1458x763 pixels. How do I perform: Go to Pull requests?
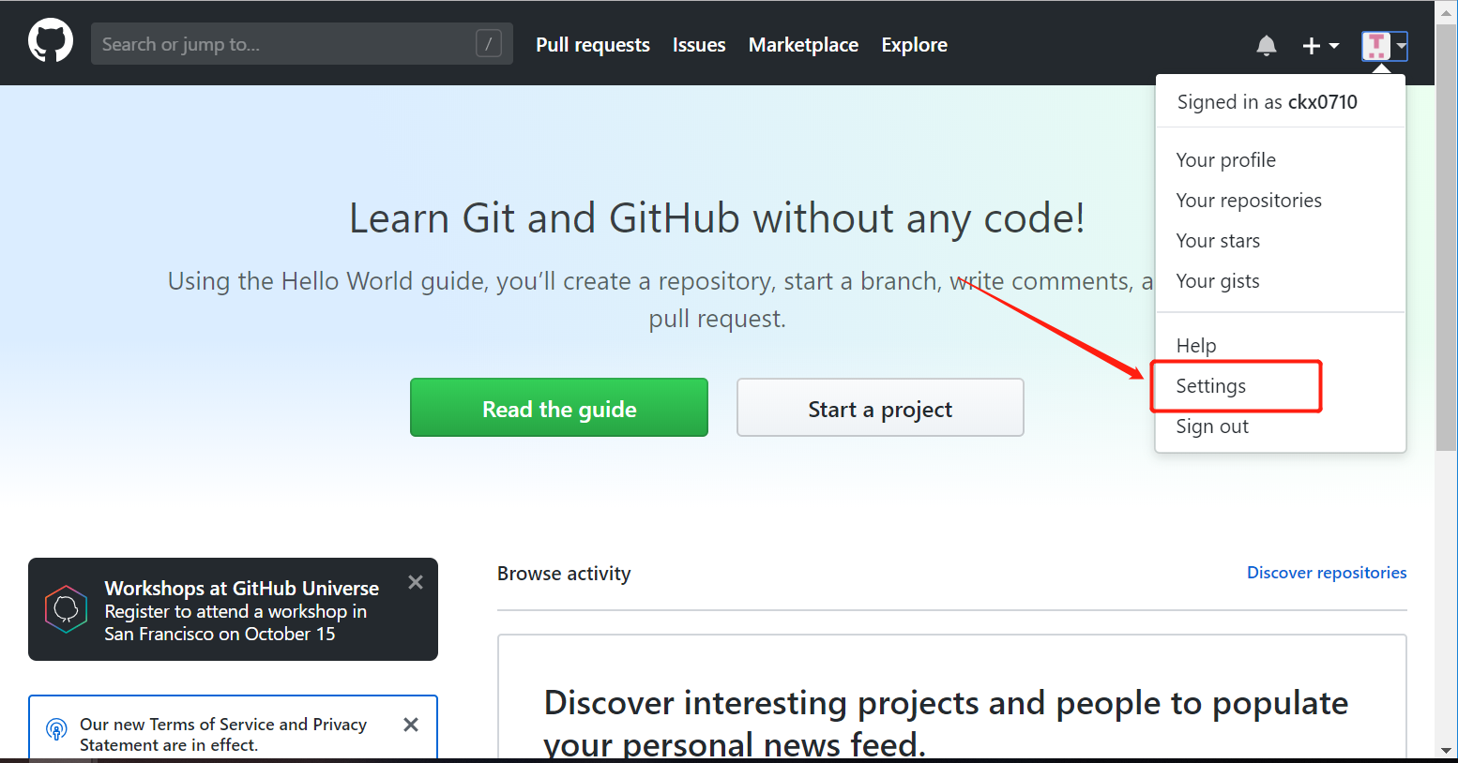593,45
